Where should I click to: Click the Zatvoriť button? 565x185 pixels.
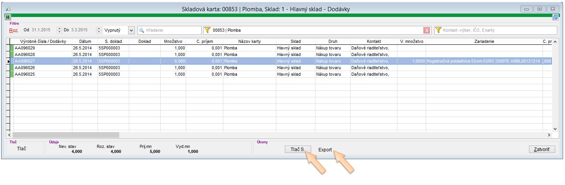[x=542, y=149]
